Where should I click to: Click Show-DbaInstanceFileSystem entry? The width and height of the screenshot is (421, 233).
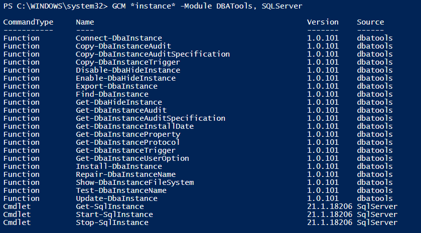tap(134, 183)
